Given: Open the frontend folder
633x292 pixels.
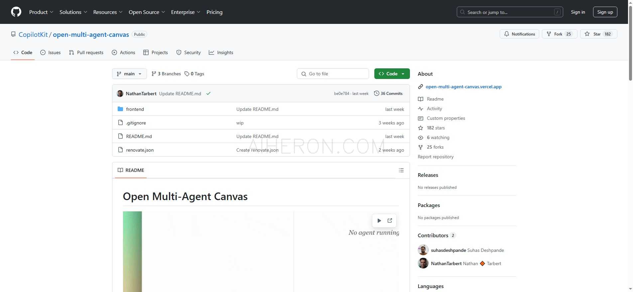Looking at the screenshot, I should pos(135,109).
